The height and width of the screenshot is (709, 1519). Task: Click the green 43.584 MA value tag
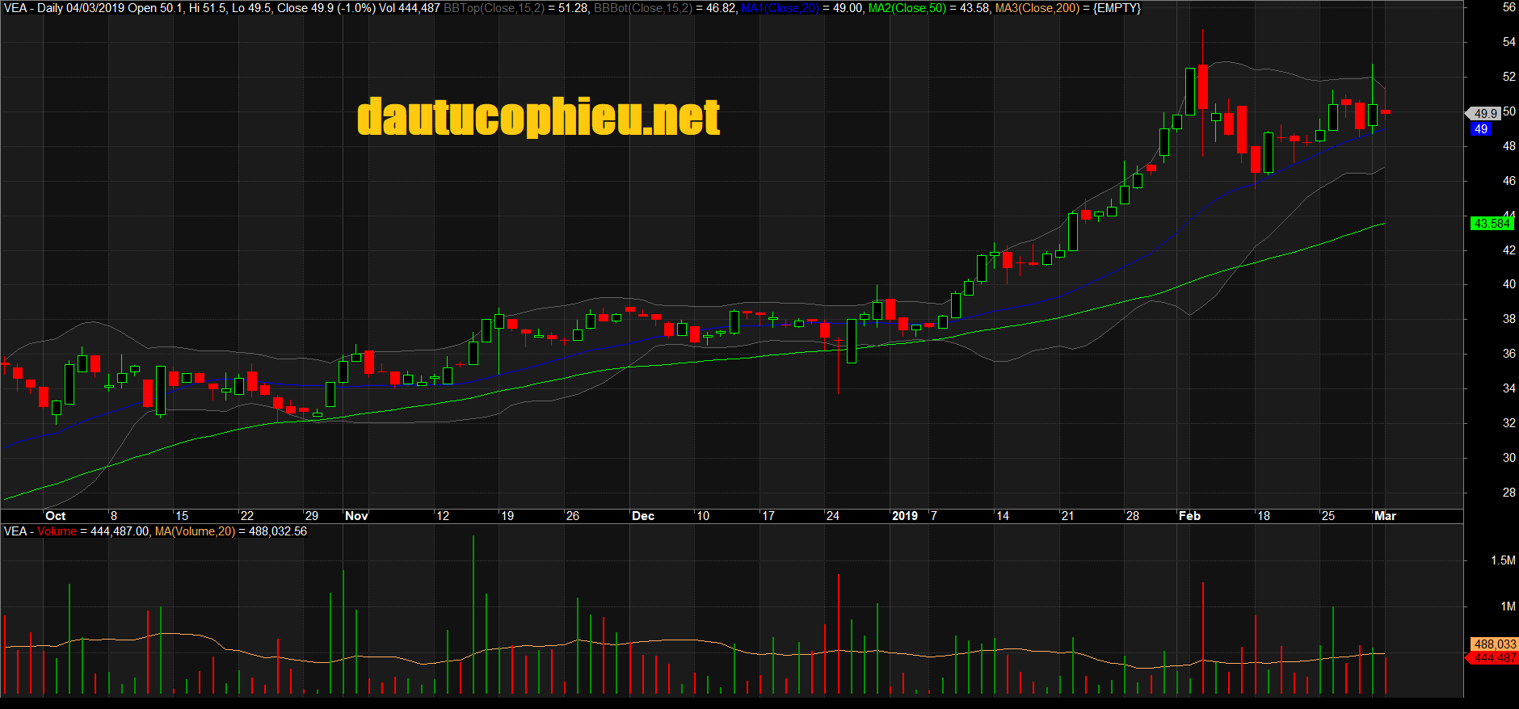click(x=1491, y=224)
